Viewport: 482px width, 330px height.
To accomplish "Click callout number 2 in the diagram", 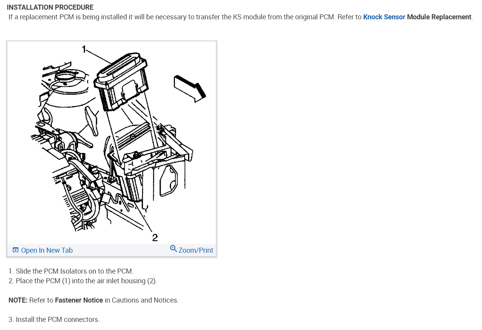I will (155, 238).
